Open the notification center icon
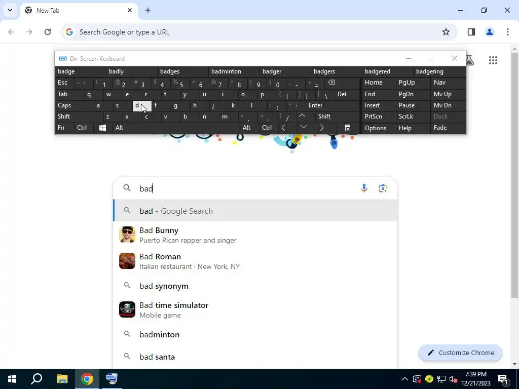The width and height of the screenshot is (519, 389). [x=503, y=379]
